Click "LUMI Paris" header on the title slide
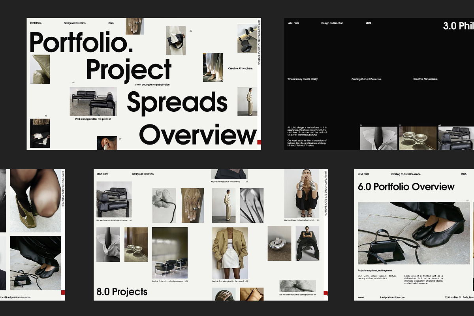 (x=36, y=23)
